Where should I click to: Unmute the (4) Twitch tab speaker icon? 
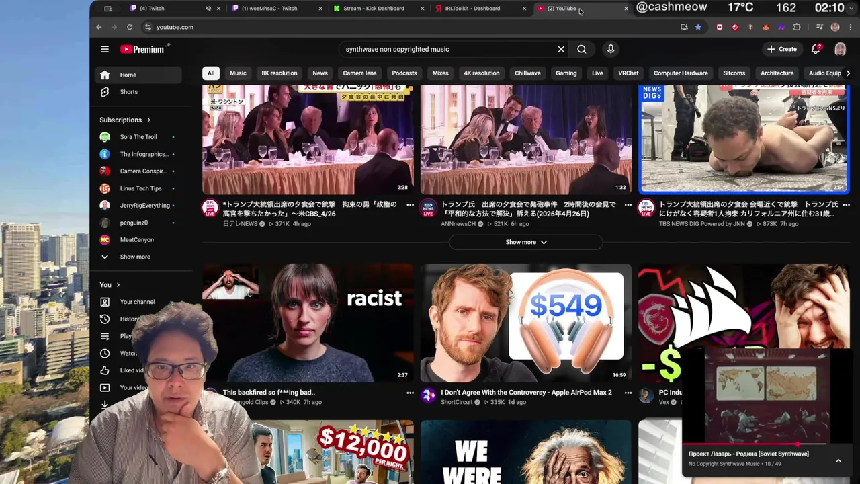[x=208, y=9]
